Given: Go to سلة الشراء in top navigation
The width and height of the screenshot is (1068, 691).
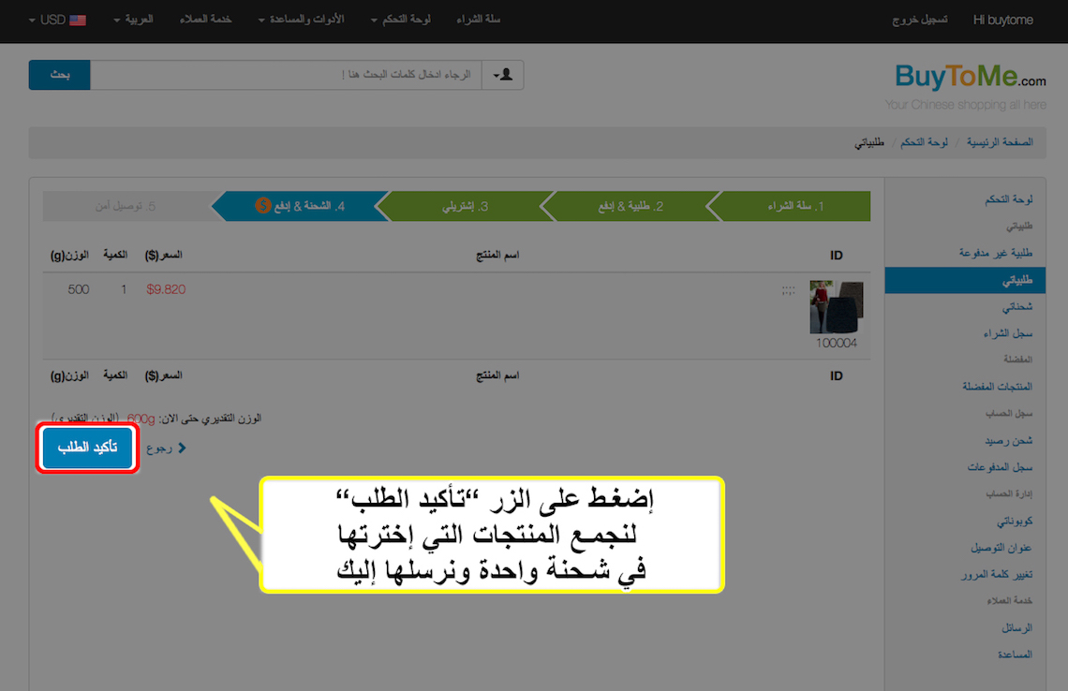Looking at the screenshot, I should tap(479, 20).
